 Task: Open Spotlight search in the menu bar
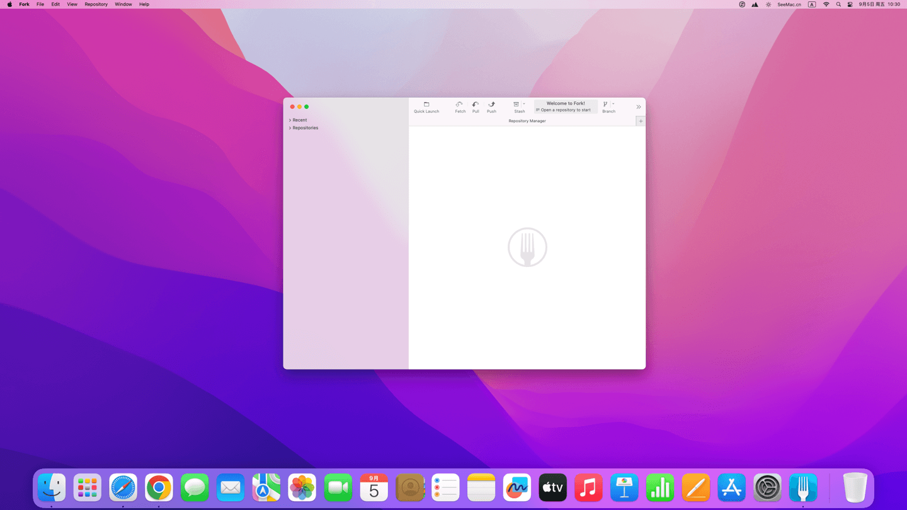838,4
